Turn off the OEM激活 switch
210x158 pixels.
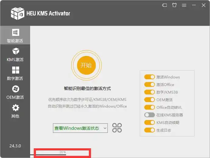point(149,100)
